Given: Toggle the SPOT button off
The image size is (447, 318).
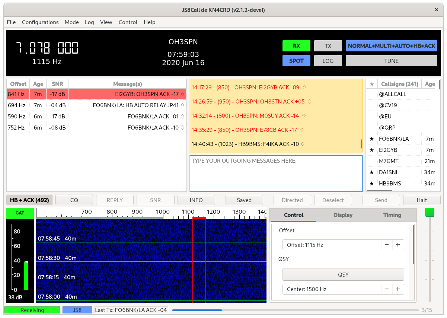Looking at the screenshot, I should coord(296,61).
